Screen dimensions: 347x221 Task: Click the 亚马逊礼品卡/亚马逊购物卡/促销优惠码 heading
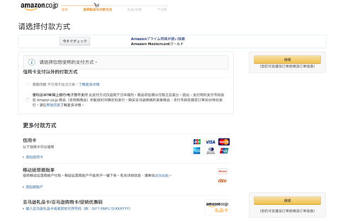63,202
